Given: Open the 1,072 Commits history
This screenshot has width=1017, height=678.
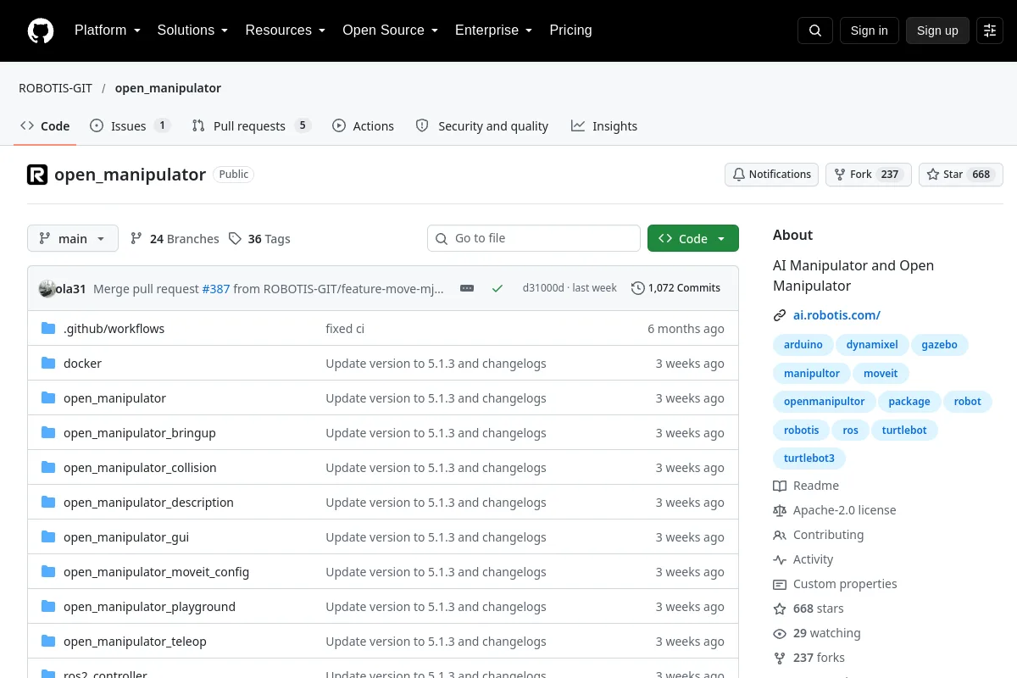Looking at the screenshot, I should coord(676,288).
